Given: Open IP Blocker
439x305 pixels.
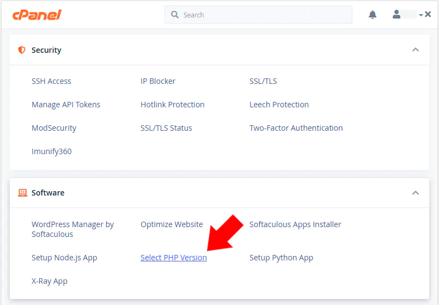Looking at the screenshot, I should [x=158, y=81].
